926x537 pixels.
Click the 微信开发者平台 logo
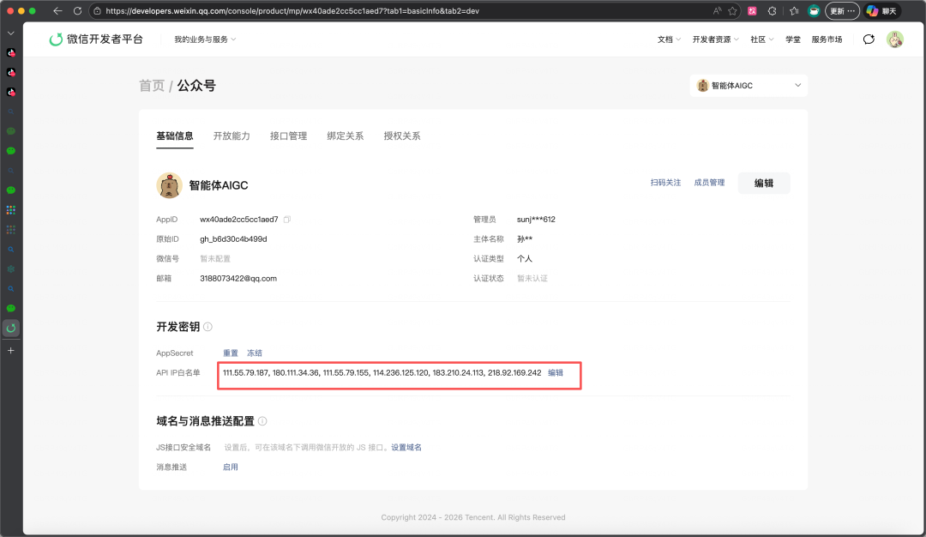(96, 39)
